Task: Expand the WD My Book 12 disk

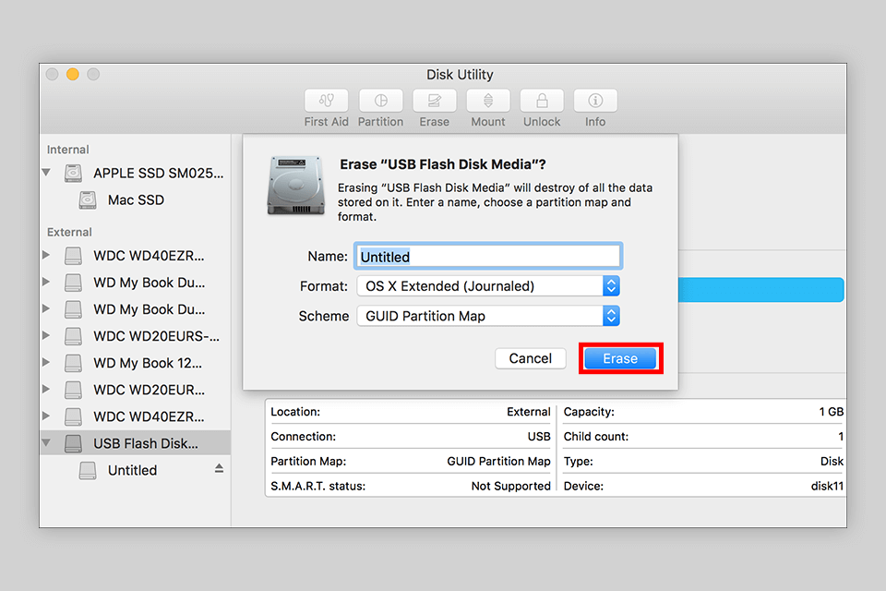Action: (x=46, y=363)
